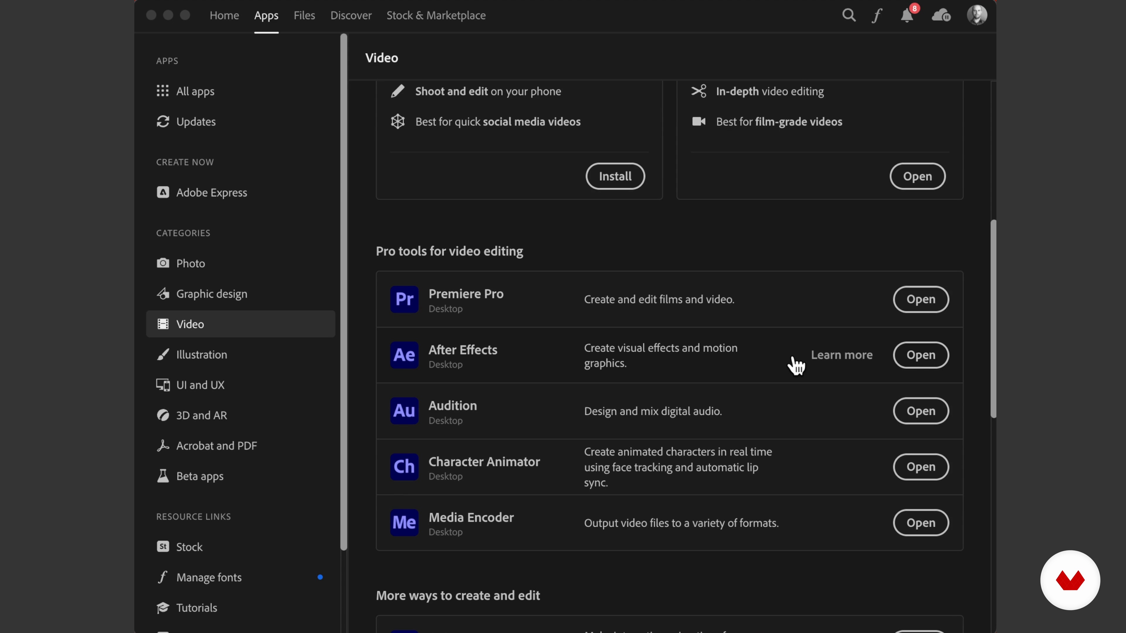Image resolution: width=1126 pixels, height=633 pixels.
Task: Click the Media Encoder app name
Action: click(x=471, y=517)
